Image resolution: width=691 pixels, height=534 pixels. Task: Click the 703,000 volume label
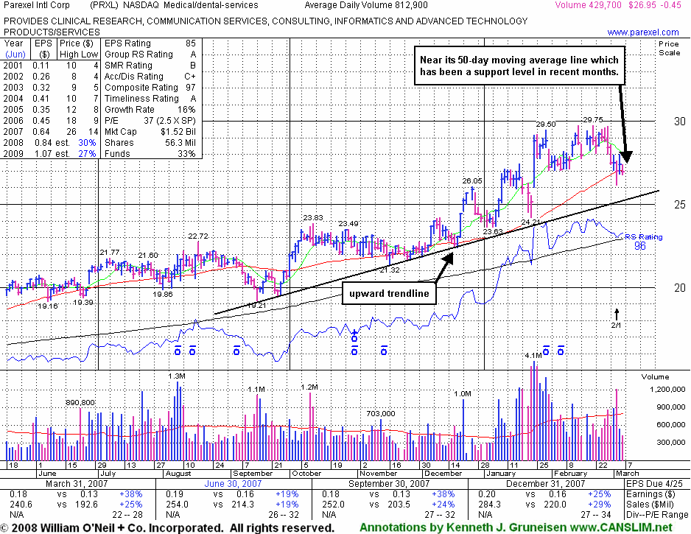[x=381, y=413]
